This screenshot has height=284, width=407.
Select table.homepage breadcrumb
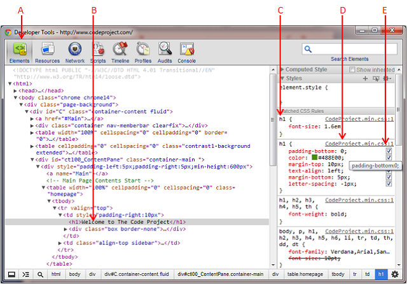pos(305,274)
